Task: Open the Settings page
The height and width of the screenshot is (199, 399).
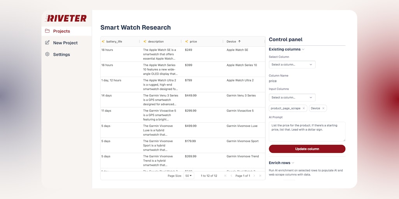Action: (66, 54)
